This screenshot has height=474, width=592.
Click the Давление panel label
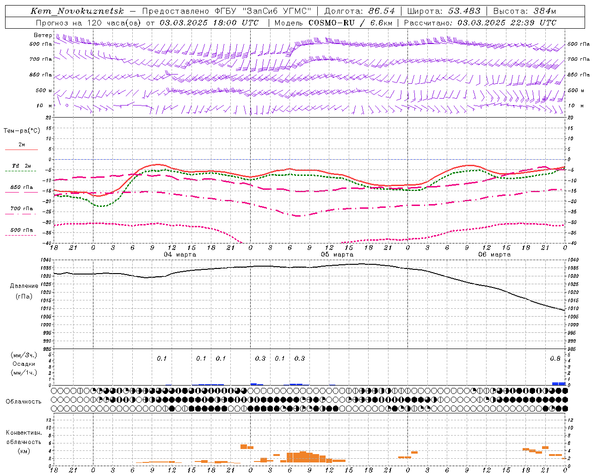coord(24,286)
